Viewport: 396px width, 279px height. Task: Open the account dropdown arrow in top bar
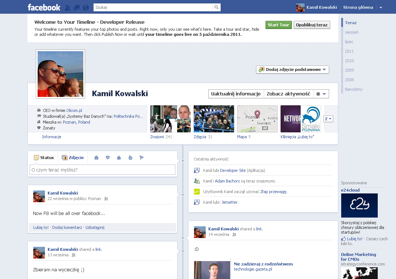click(381, 8)
